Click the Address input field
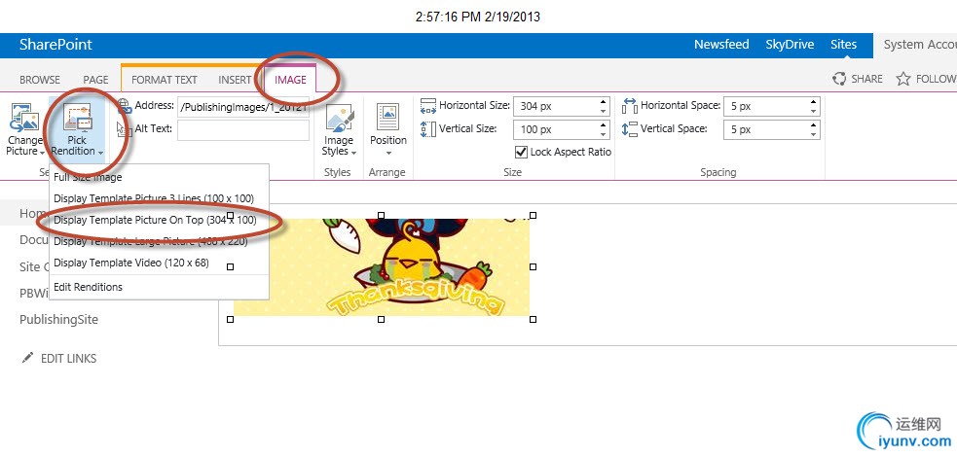This screenshot has height=457, width=957. point(243,107)
